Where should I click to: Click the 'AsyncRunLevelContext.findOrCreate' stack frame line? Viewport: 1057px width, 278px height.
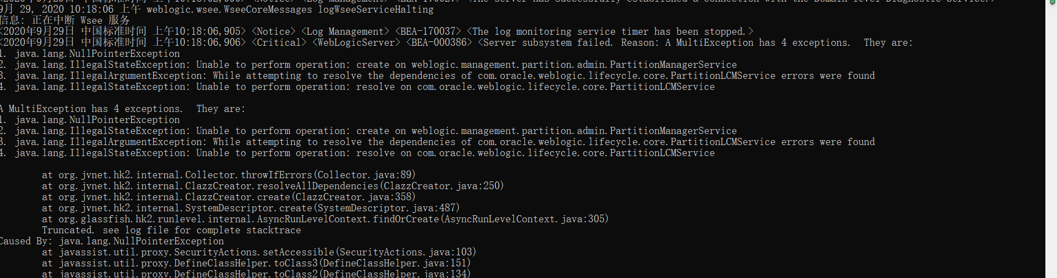click(x=325, y=219)
